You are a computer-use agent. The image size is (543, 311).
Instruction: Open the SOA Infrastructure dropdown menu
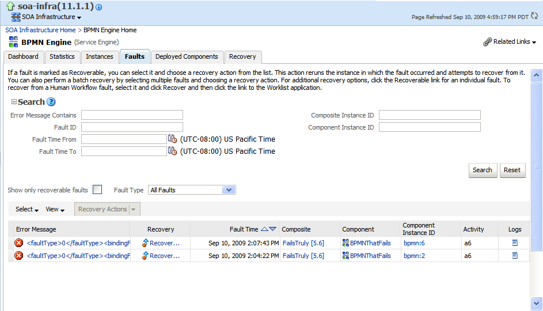(52, 17)
